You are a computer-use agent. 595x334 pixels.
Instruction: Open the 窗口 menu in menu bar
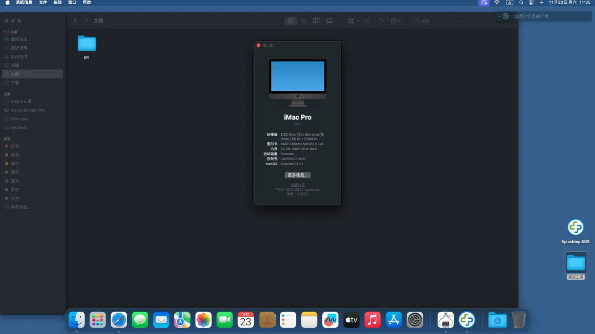(72, 2)
